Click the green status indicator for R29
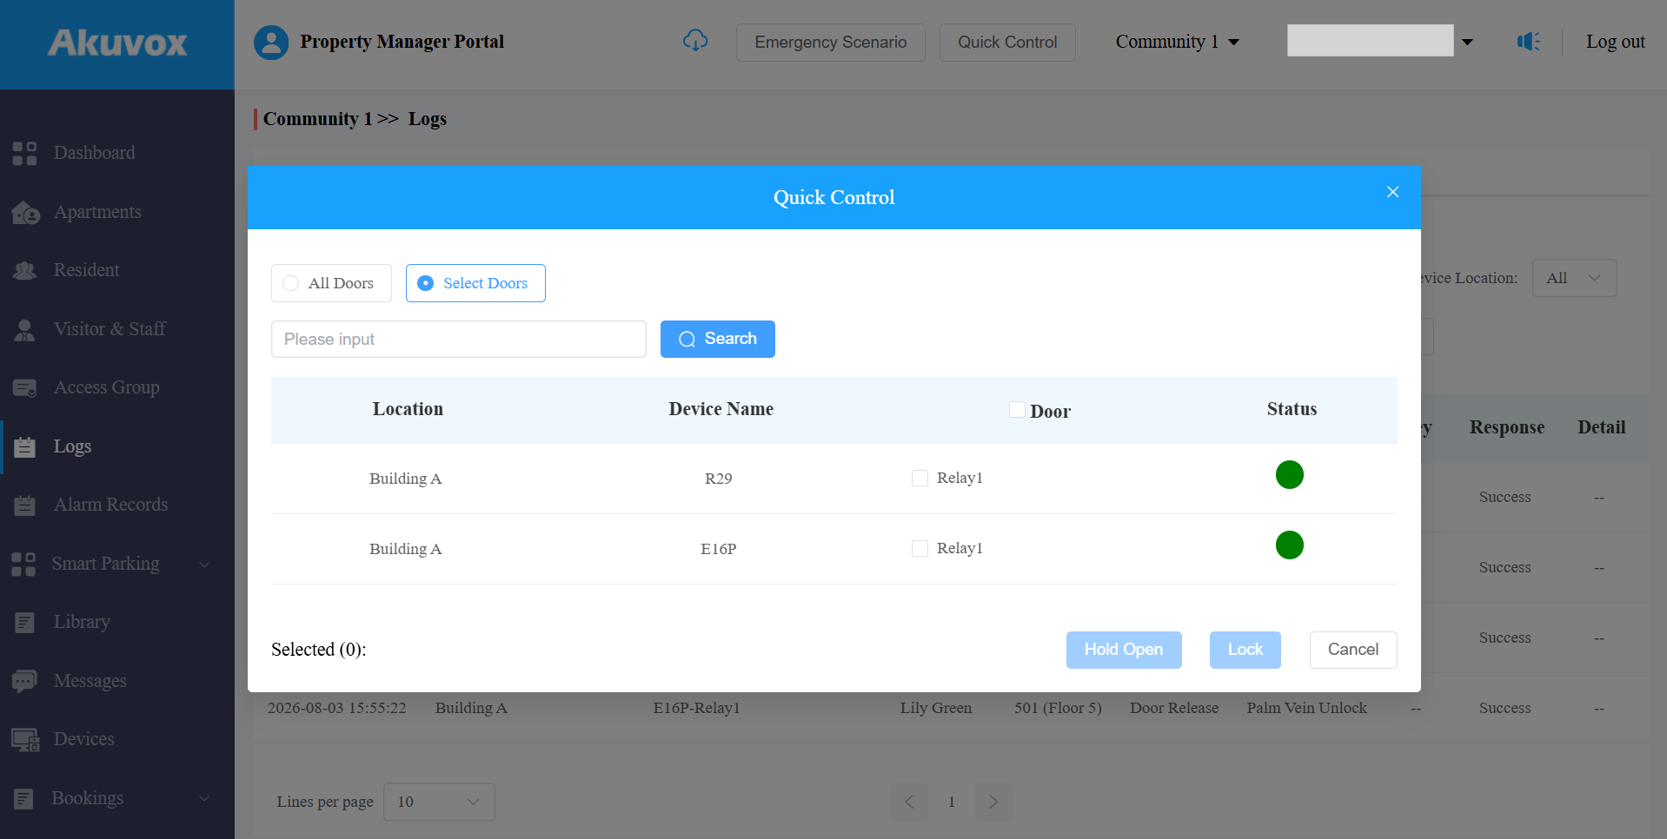The image size is (1667, 839). coord(1289,475)
